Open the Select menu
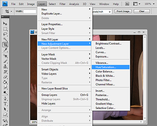Viewport: 157px width, 126px height. click(52, 4)
